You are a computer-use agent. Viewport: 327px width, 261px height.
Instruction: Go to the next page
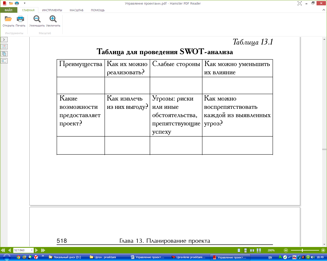point(37,250)
